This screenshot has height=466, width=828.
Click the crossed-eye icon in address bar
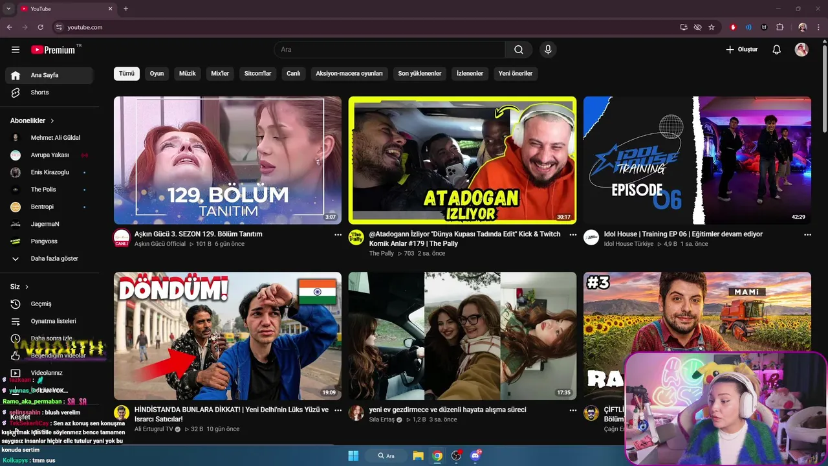pos(697,27)
